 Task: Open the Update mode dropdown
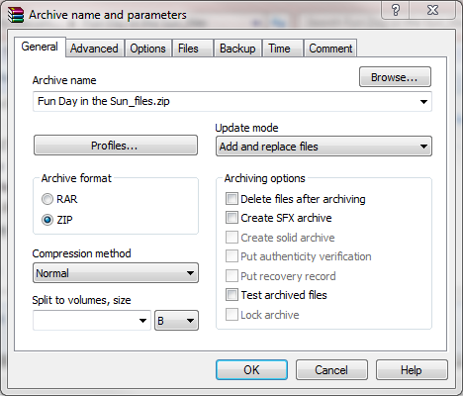point(324,147)
